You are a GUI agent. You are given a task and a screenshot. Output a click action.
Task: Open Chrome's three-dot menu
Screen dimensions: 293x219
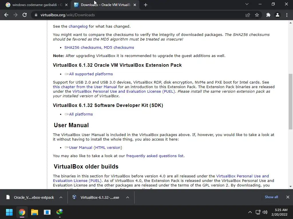click(x=287, y=15)
